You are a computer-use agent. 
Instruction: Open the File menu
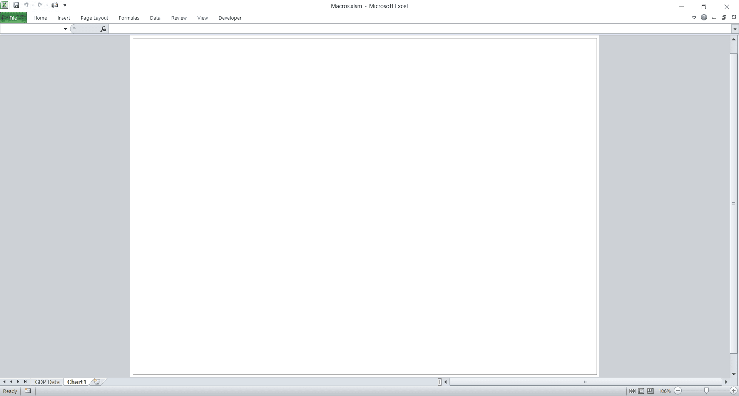pyautogui.click(x=13, y=18)
